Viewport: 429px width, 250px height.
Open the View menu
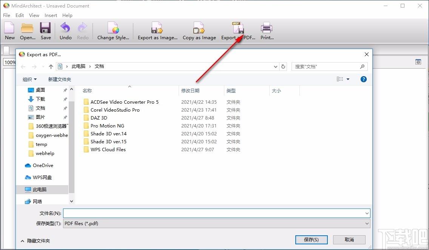pyautogui.click(x=34, y=15)
